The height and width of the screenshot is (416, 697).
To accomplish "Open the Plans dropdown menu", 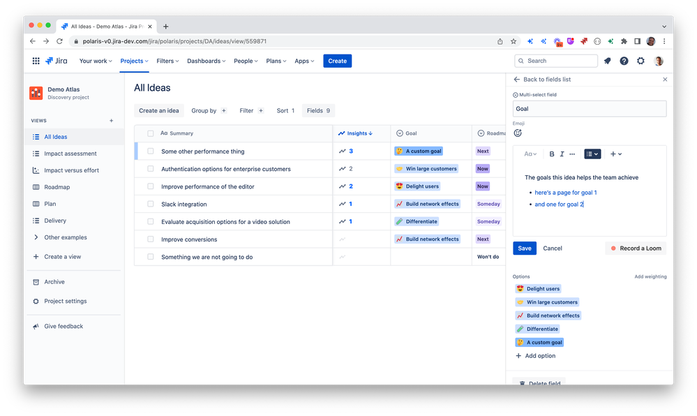I will (276, 61).
